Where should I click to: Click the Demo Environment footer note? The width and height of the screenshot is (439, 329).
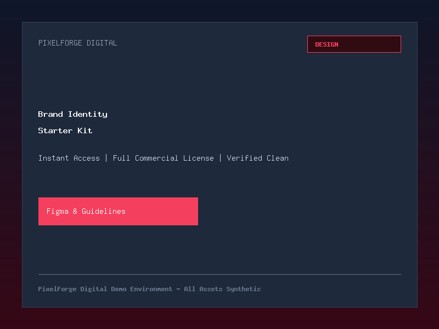tap(149, 289)
